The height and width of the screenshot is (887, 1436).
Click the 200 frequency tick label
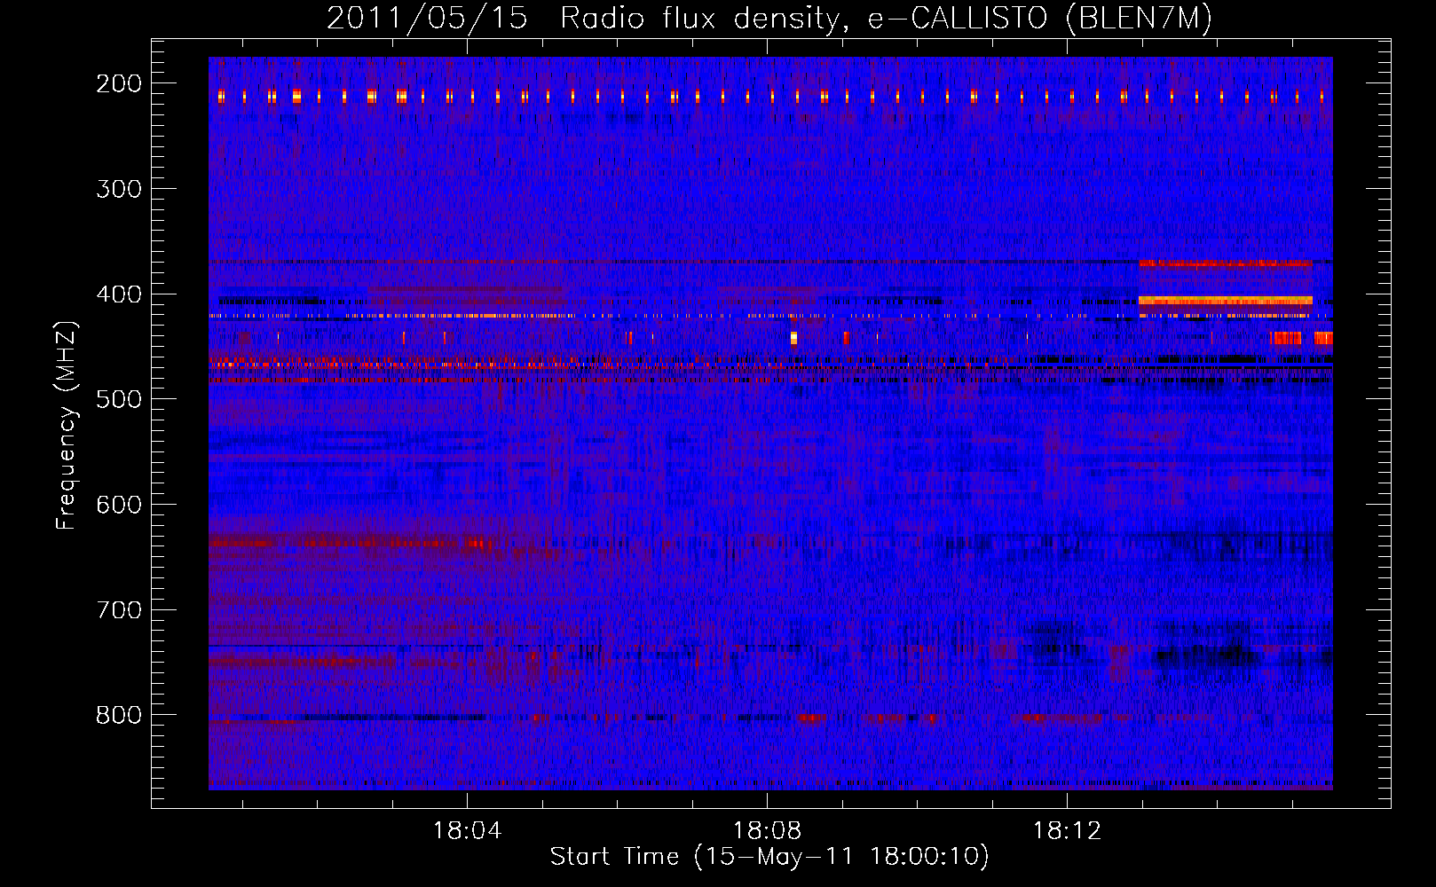[x=119, y=83]
